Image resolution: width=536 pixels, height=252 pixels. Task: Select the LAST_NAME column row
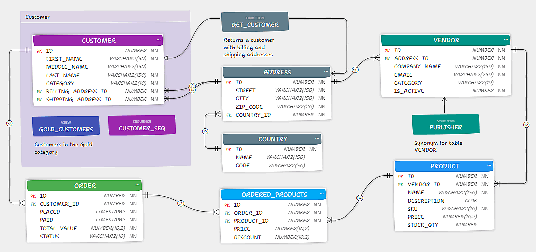tap(98, 75)
